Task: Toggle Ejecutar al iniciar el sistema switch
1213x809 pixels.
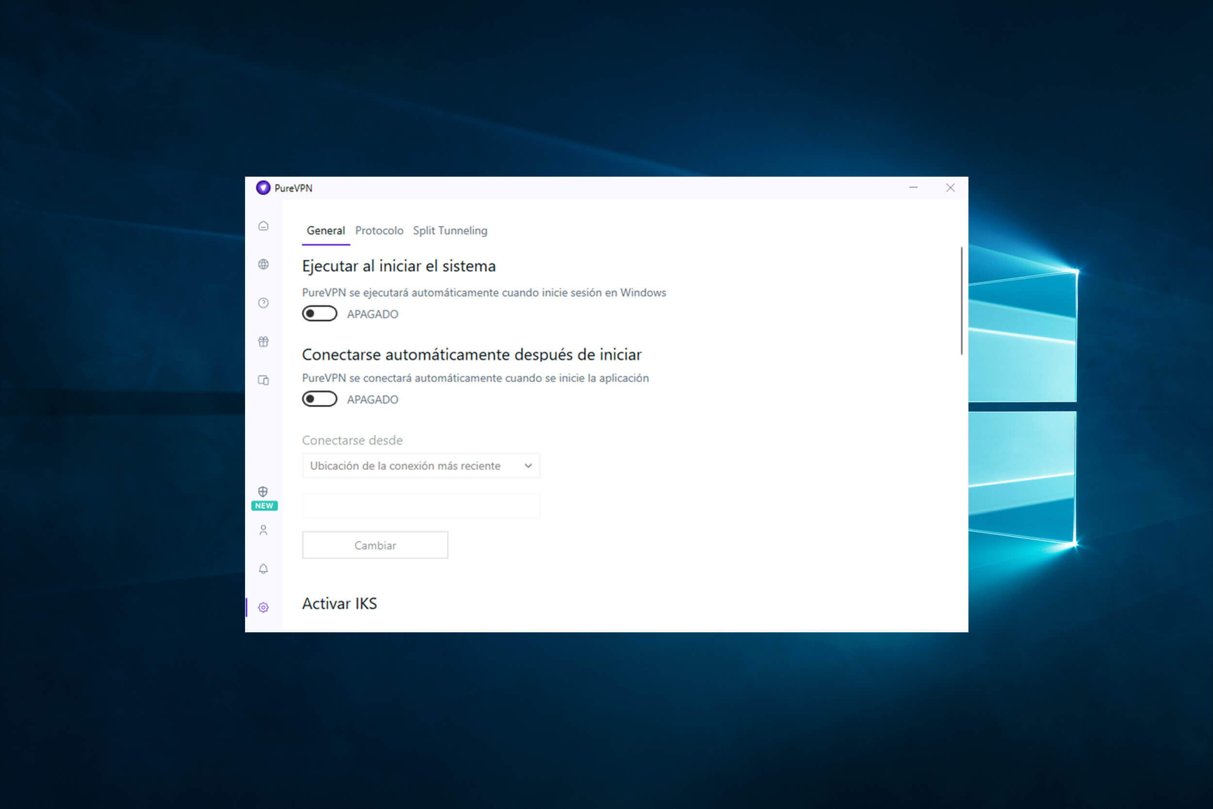Action: [x=320, y=314]
